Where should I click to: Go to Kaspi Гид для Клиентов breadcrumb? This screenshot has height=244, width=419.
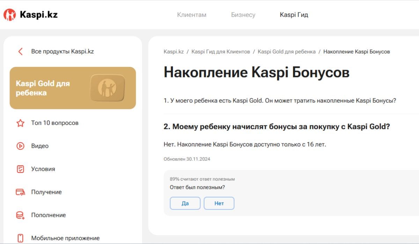coord(221,52)
